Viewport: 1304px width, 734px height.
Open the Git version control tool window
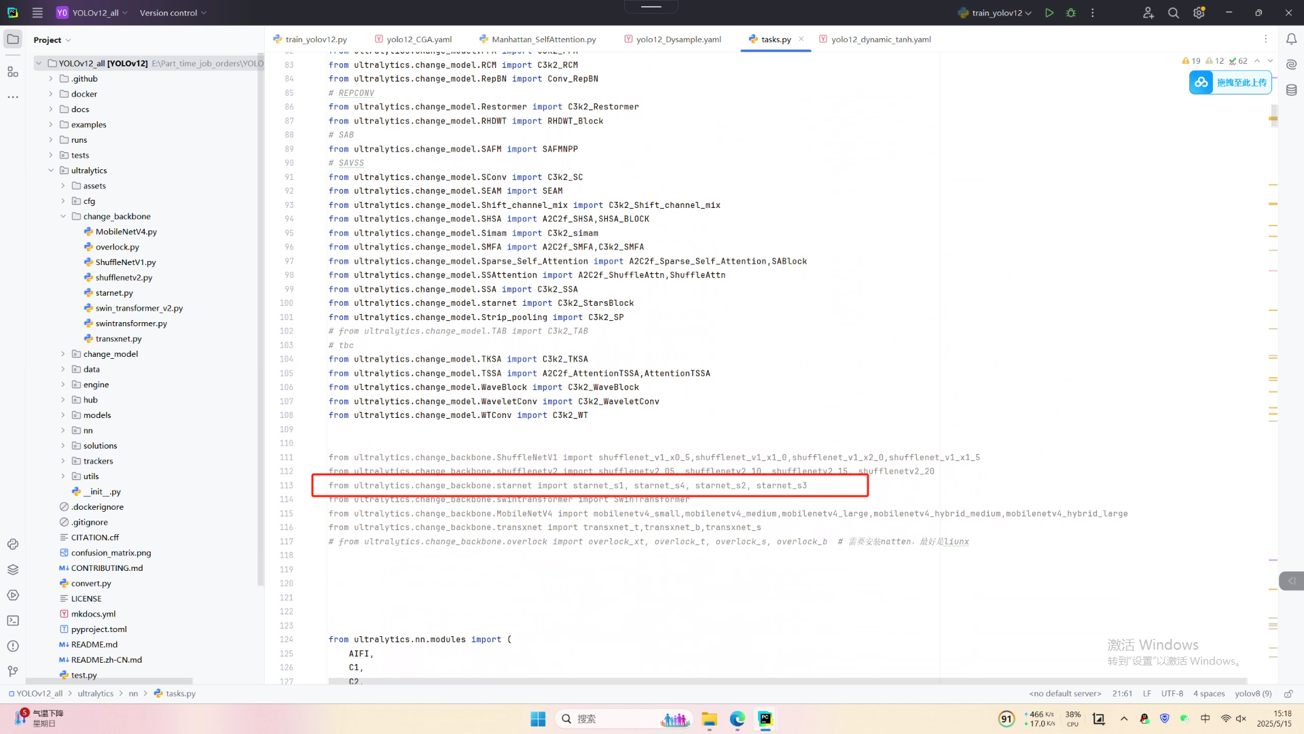point(13,671)
